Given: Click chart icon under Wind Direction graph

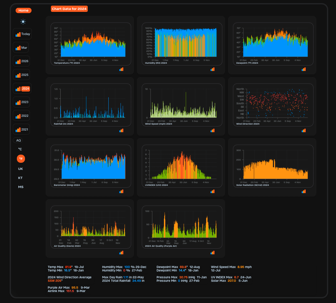Looking at the screenshot, I should click(x=304, y=131).
